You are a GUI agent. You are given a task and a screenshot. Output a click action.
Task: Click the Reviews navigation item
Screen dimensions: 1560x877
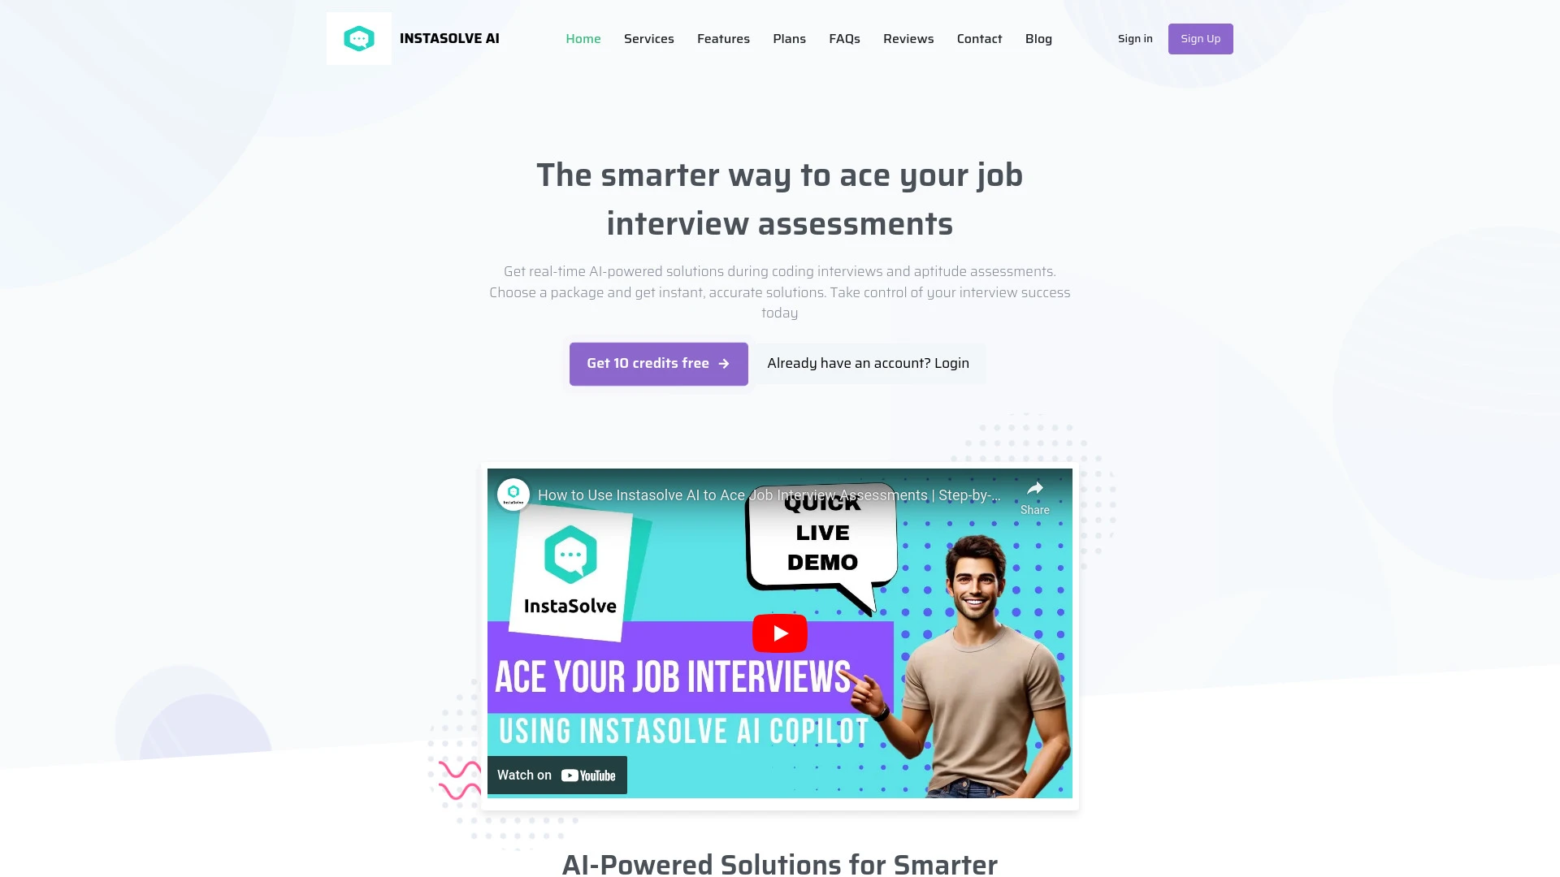click(908, 38)
